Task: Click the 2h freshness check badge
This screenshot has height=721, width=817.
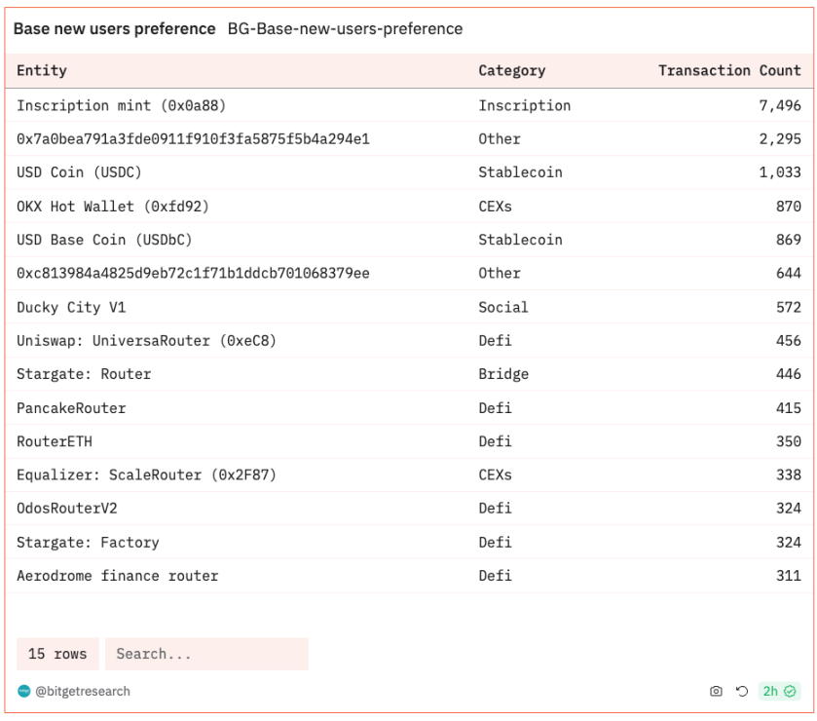Action: click(x=779, y=692)
